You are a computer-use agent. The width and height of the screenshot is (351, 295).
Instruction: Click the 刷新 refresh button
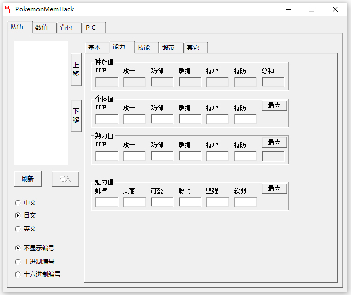tap(28, 179)
